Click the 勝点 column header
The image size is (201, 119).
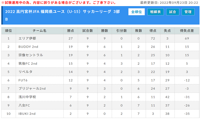[x=70, y=31]
